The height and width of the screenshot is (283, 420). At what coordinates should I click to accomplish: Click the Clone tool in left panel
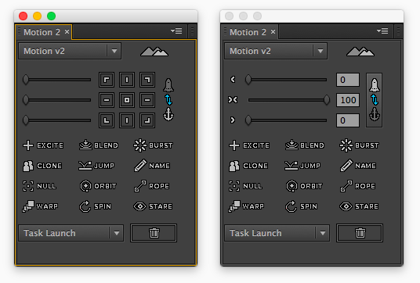click(x=42, y=166)
